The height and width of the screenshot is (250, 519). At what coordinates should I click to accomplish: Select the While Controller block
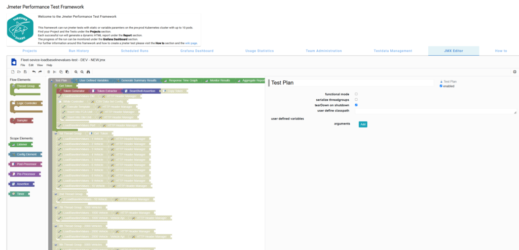tap(71, 102)
